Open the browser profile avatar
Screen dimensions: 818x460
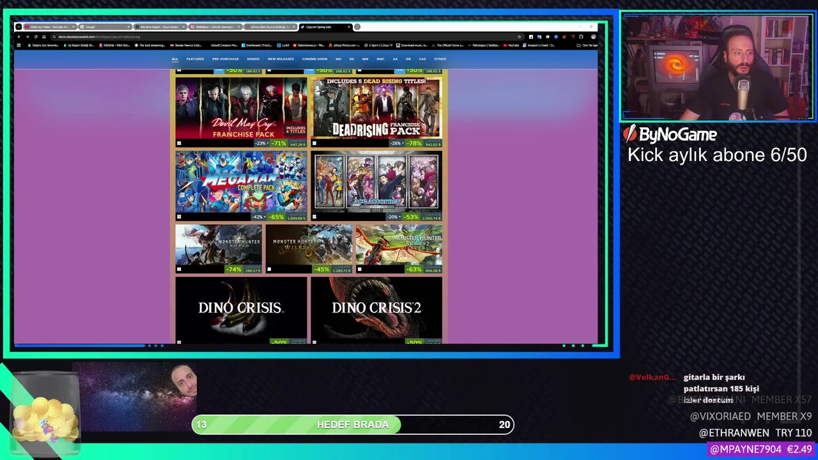click(593, 36)
